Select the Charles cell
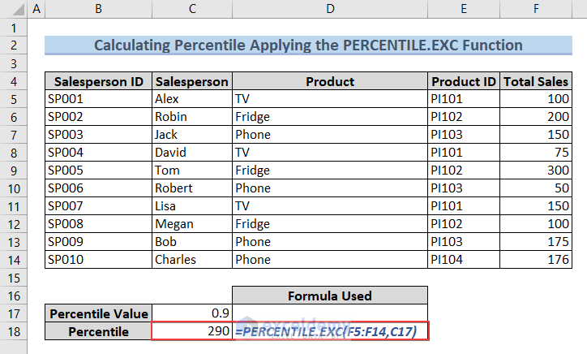 click(191, 260)
